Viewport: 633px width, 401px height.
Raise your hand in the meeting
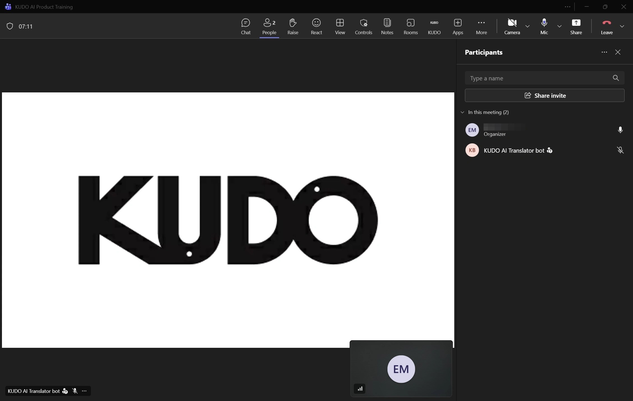pos(293,26)
